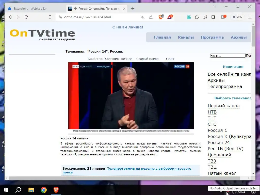This screenshot has height=195, width=260.
Task: Open Телепрограмма sidebar link
Action: (225, 87)
